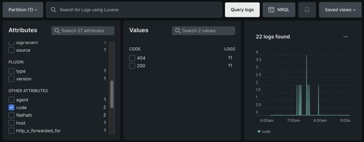The image size is (364, 142).
Task: Open the chart's three-dot options menu
Action: click(x=345, y=37)
